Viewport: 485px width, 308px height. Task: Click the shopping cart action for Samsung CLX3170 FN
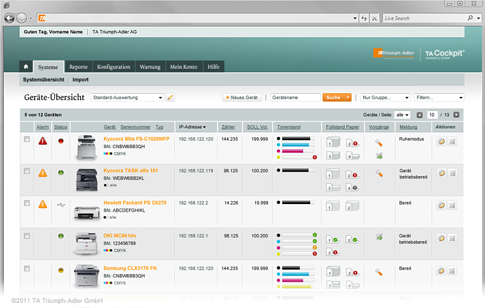click(x=452, y=270)
